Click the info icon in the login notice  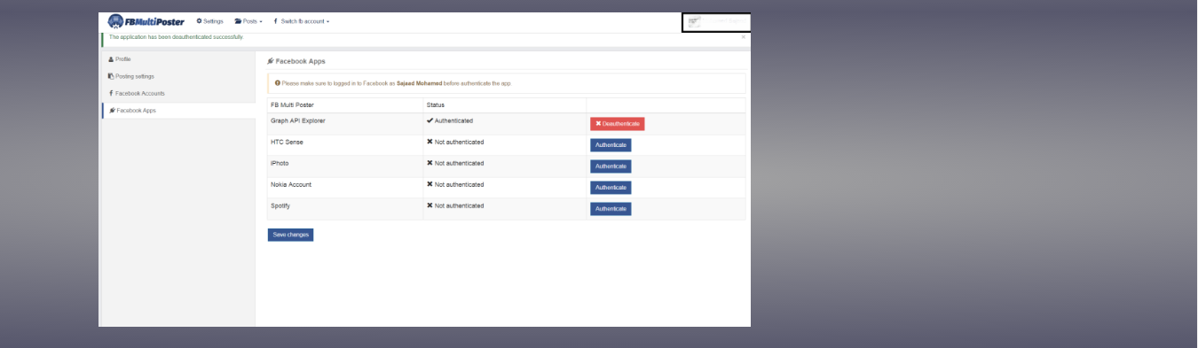click(277, 83)
